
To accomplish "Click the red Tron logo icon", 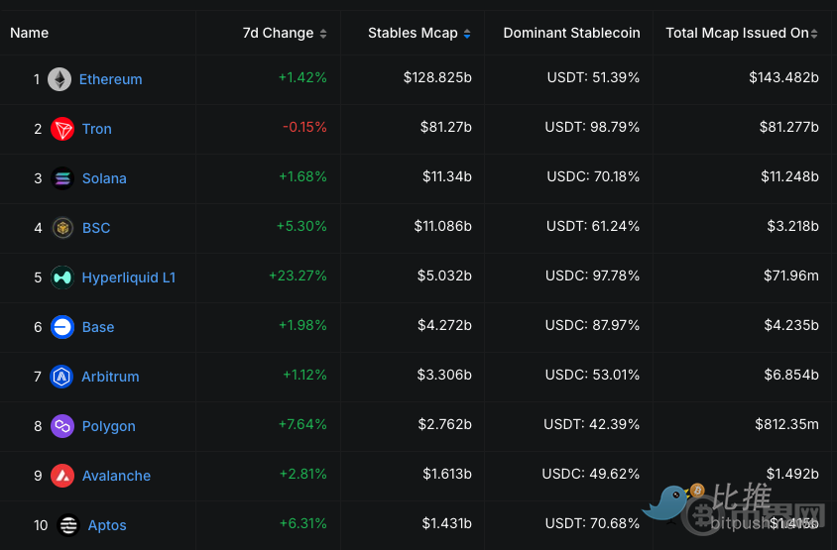I will coord(62,129).
